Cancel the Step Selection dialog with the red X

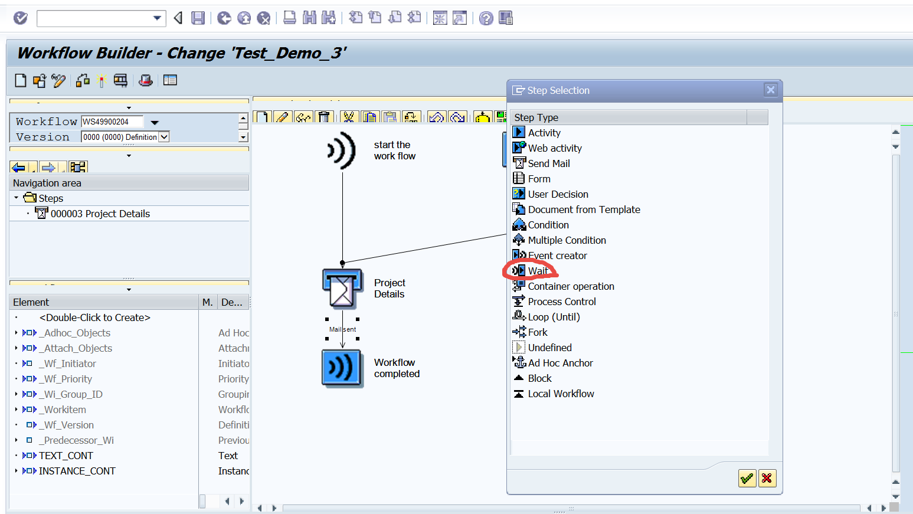click(x=767, y=478)
